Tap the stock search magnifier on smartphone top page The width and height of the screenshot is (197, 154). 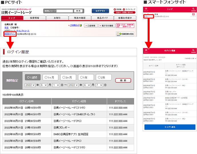(x=193, y=9)
